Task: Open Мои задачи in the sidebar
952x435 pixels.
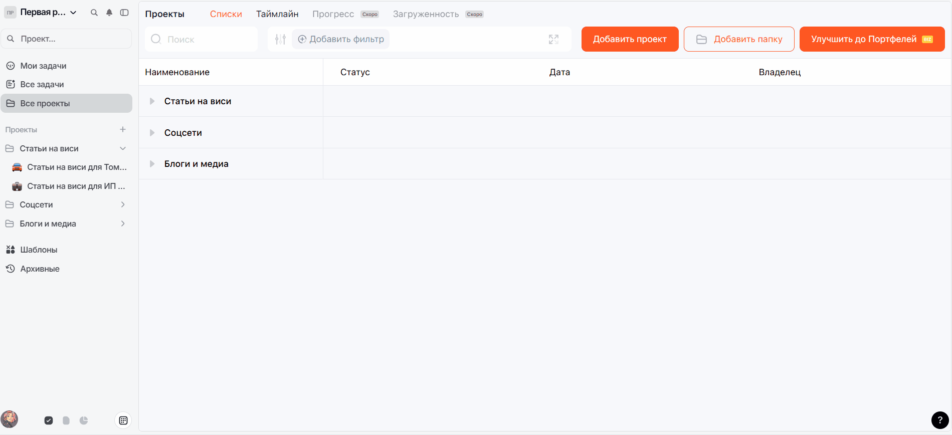Action: pyautogui.click(x=43, y=66)
